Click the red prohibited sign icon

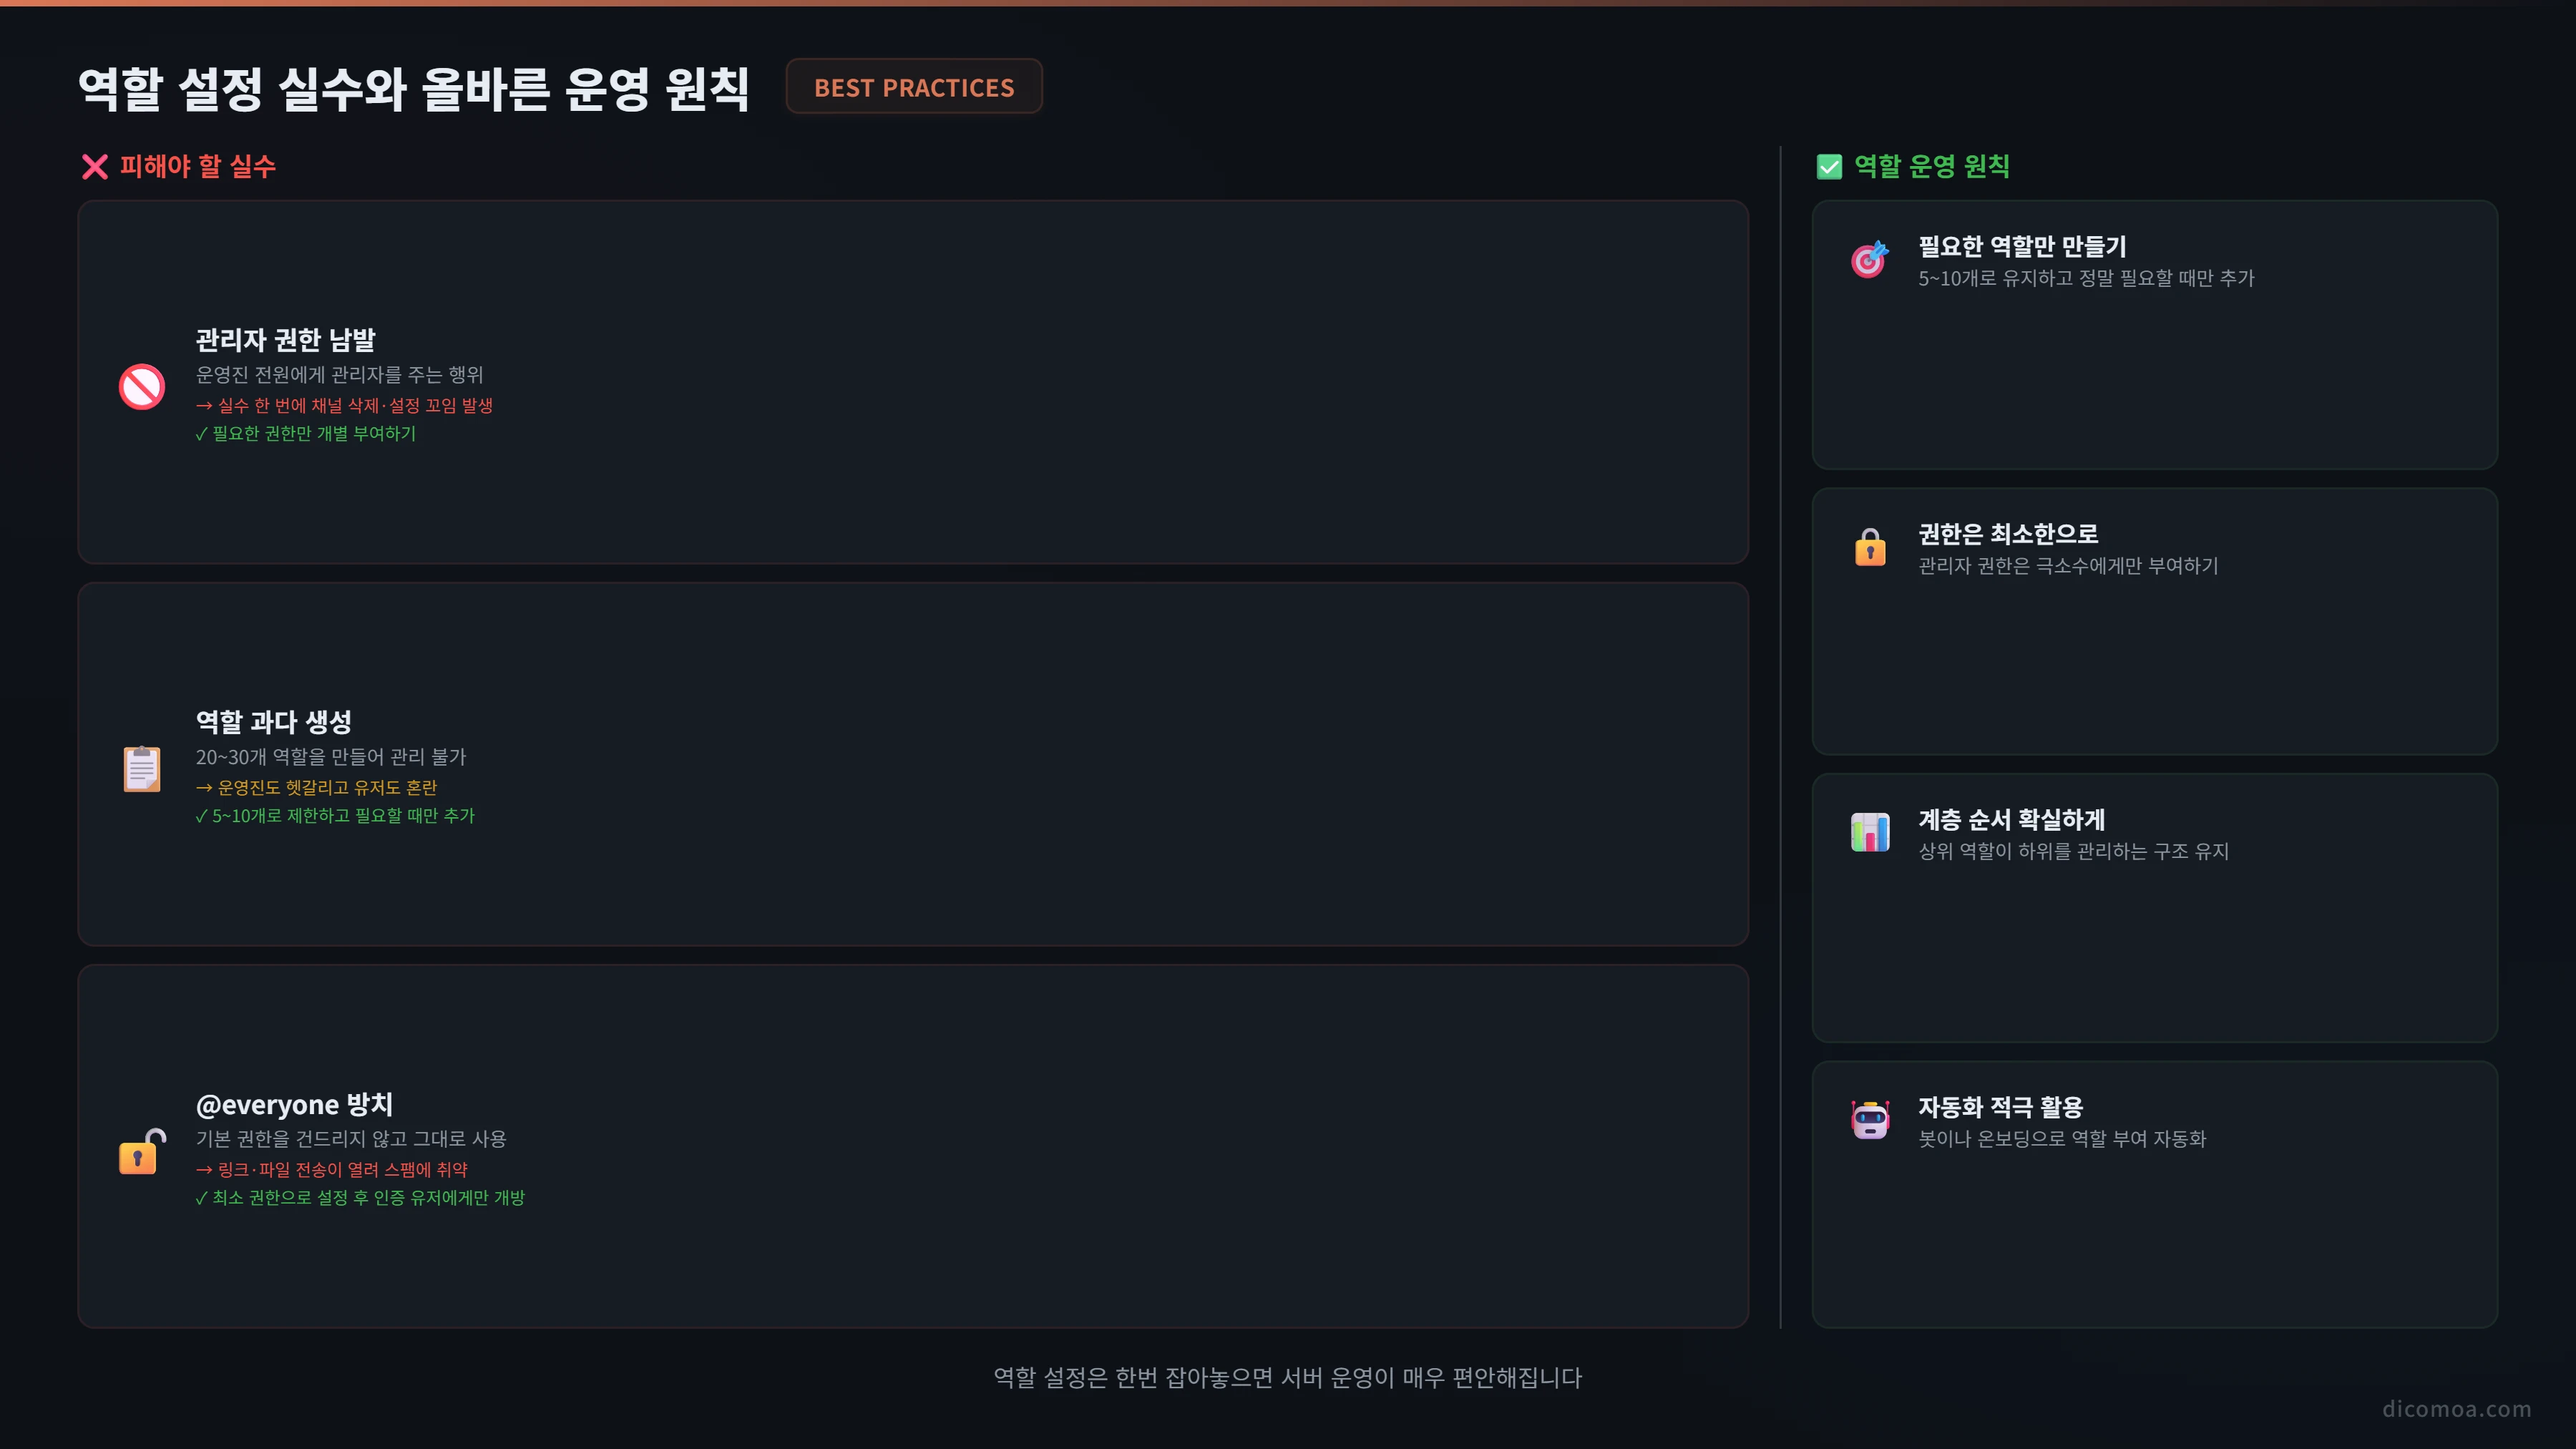pyautogui.click(x=142, y=386)
